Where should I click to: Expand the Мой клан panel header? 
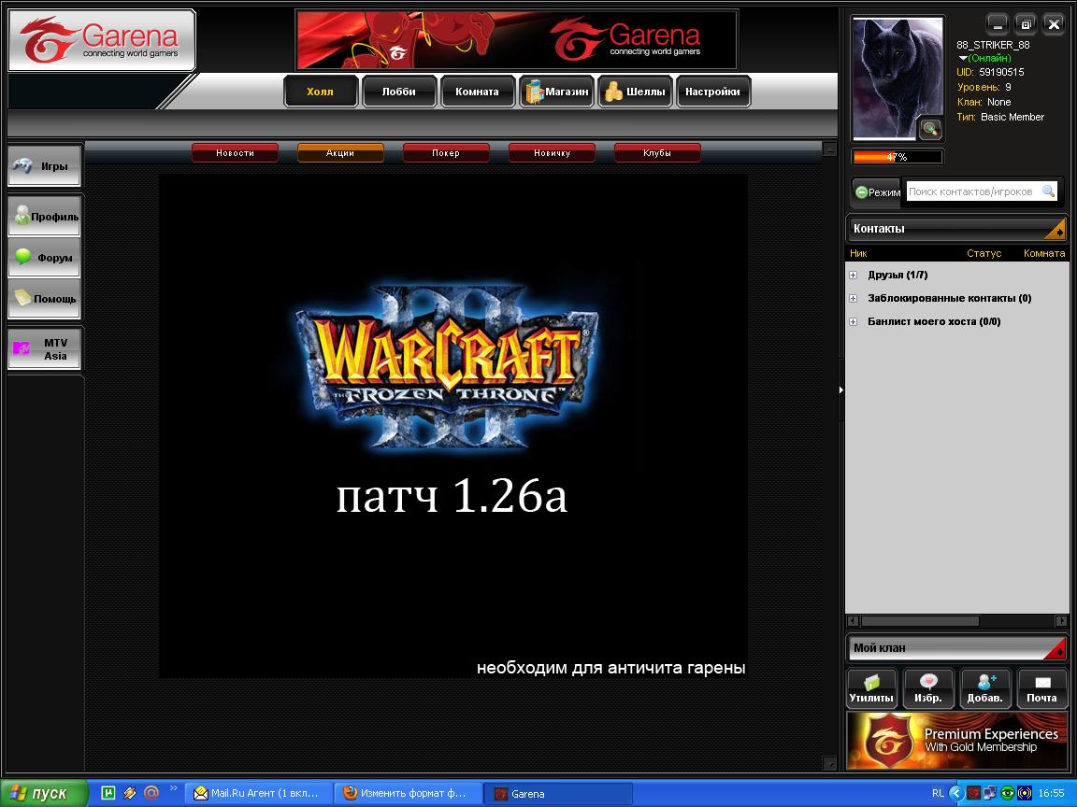(x=956, y=648)
